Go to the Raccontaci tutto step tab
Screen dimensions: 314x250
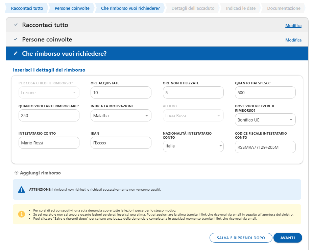(x=27, y=8)
